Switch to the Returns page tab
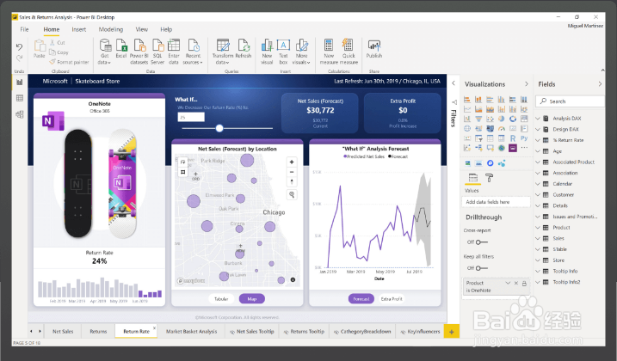The height and width of the screenshot is (361, 617). click(98, 332)
